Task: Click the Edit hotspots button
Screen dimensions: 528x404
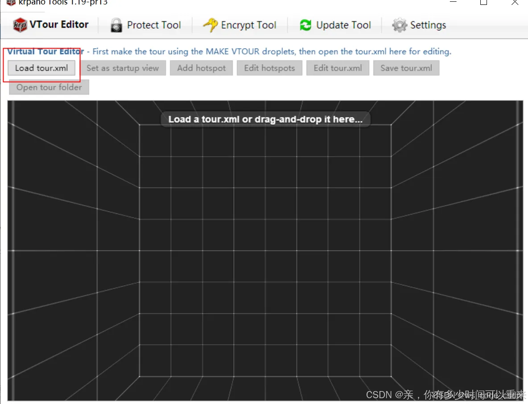Action: click(x=269, y=68)
